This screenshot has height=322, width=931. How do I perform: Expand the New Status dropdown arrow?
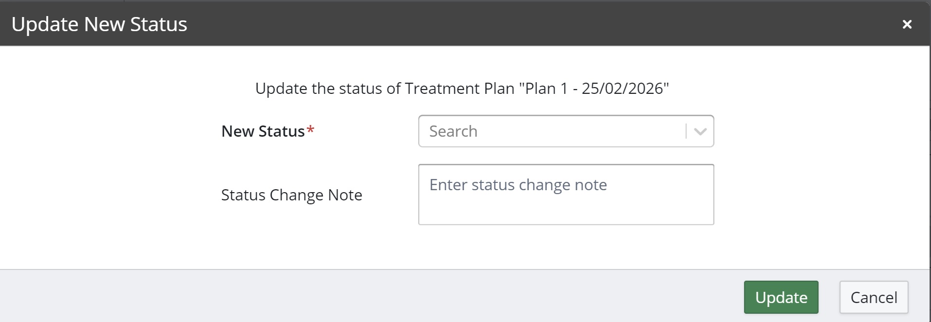(x=700, y=131)
